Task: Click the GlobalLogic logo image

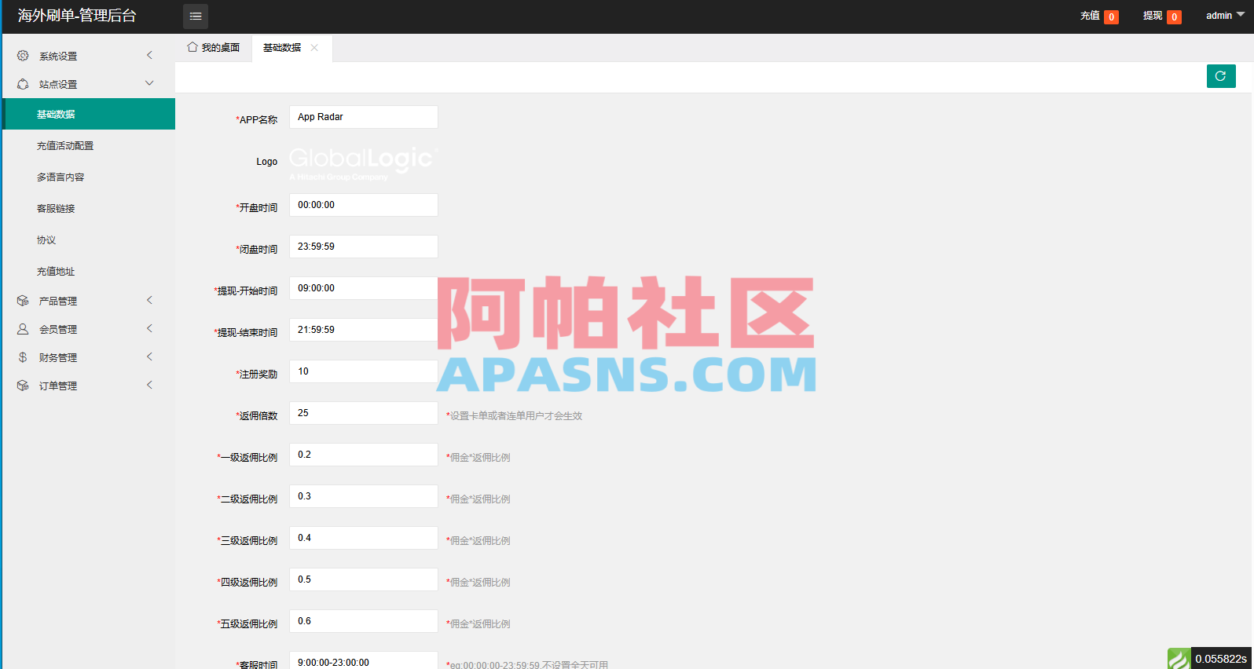Action: (x=364, y=163)
